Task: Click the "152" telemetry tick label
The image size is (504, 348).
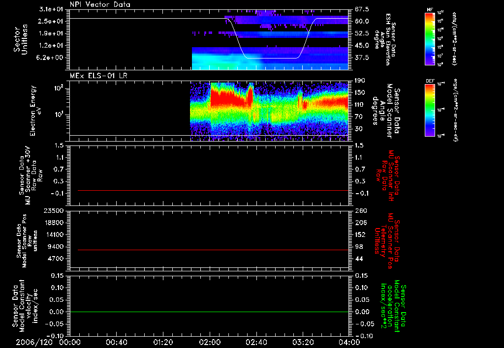Action: (x=360, y=234)
